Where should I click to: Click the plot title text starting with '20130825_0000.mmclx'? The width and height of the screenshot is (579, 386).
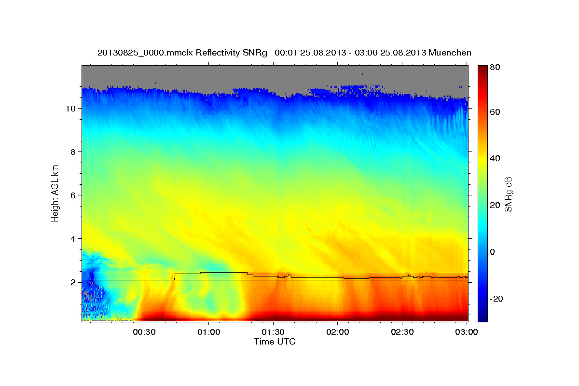[284, 53]
